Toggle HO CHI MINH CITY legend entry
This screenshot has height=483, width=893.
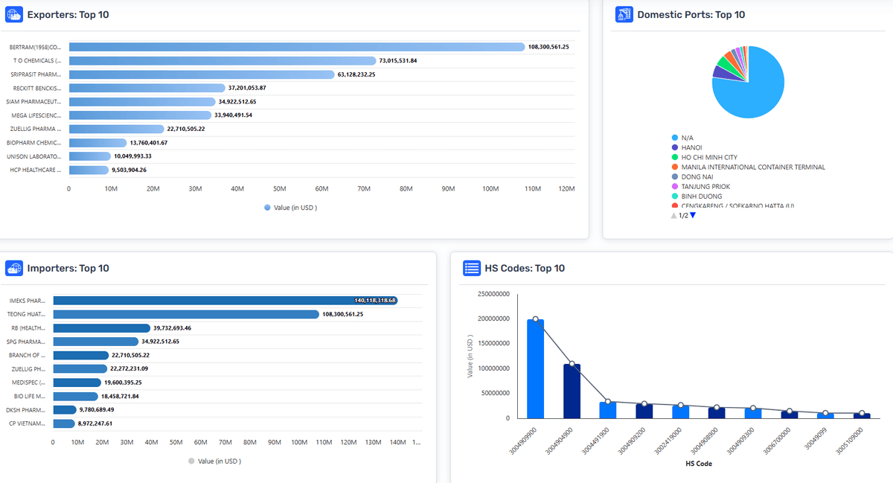tap(708, 157)
